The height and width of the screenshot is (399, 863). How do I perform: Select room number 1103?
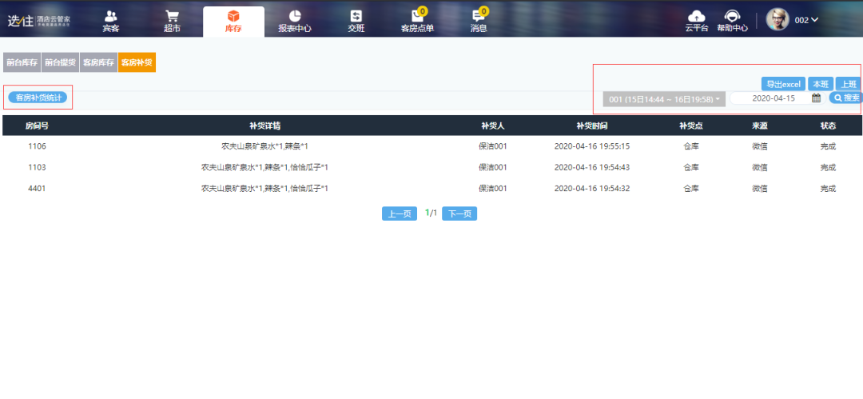point(37,168)
